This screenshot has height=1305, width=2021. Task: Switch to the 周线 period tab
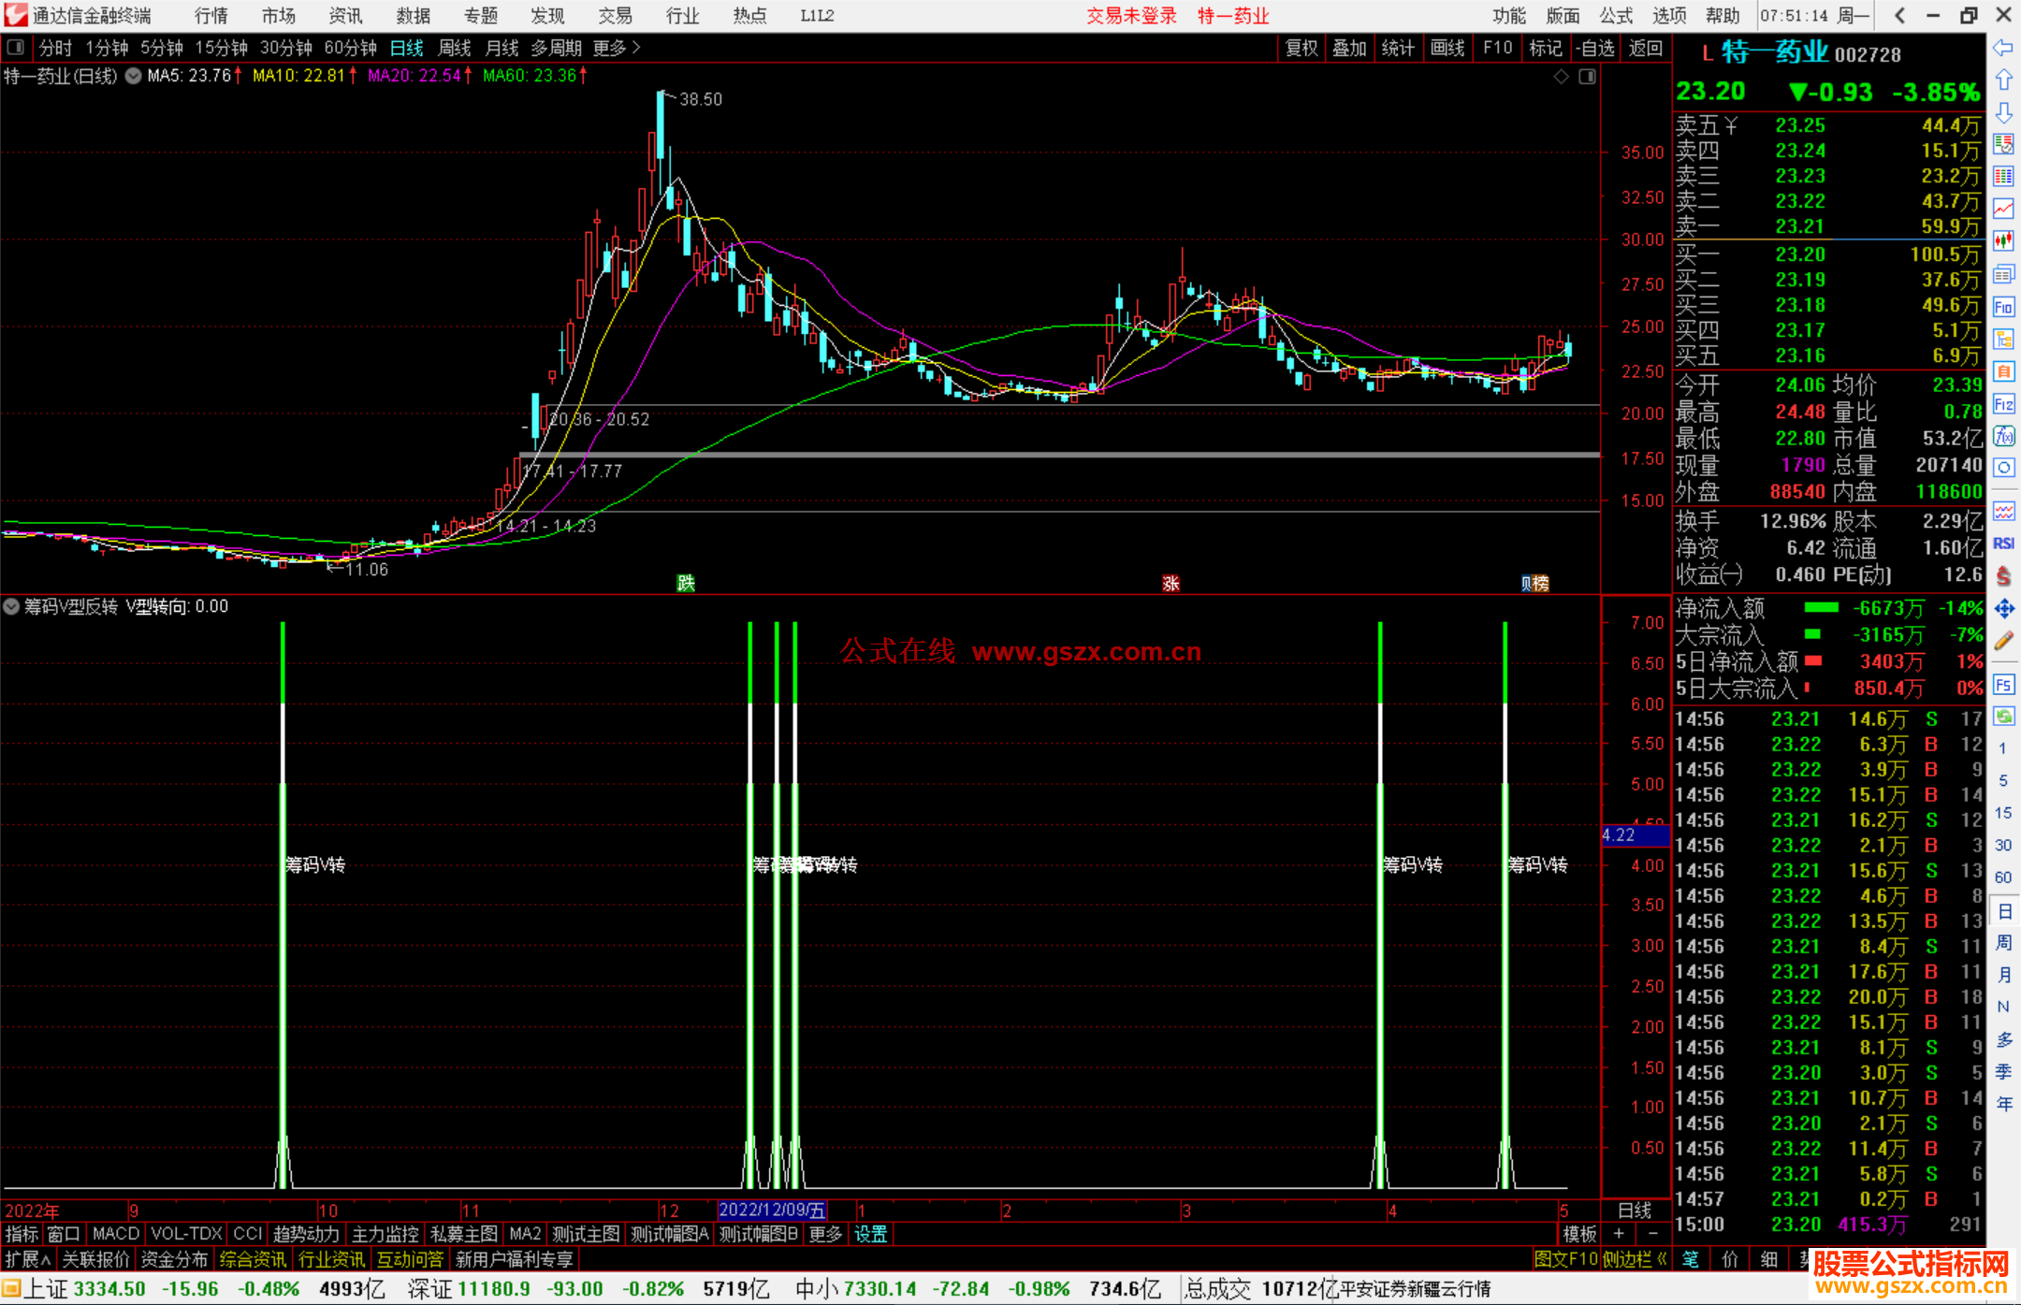(454, 48)
